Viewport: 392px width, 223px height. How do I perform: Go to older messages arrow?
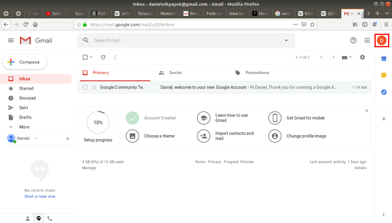(x=333, y=57)
